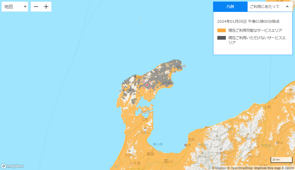Click the 富山 city label
295x170 pixels.
pos(168,161)
